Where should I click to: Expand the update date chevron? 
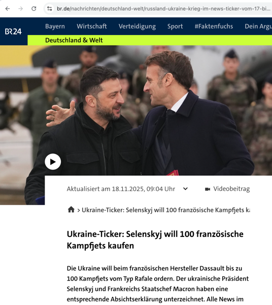[185, 189]
